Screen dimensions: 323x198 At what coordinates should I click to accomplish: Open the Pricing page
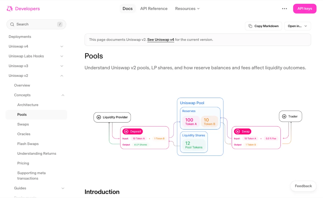click(23, 163)
